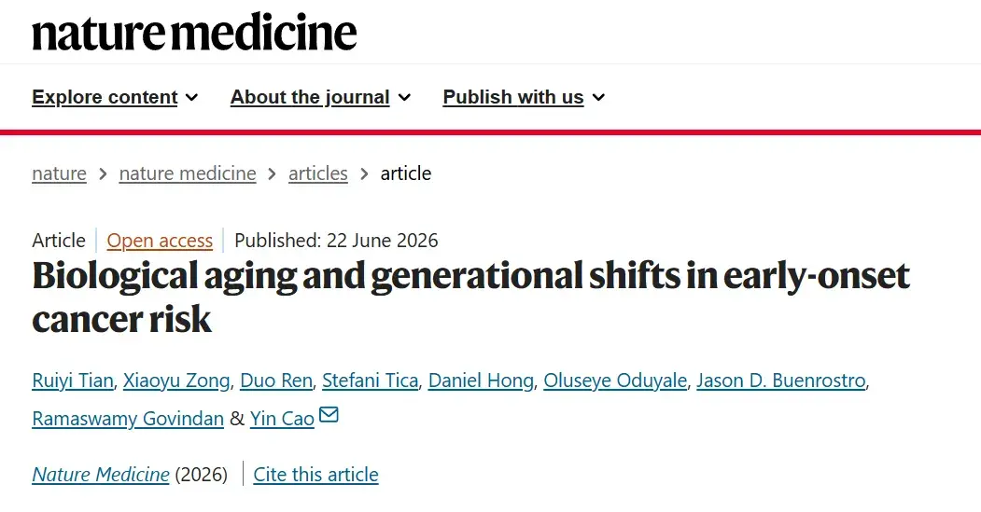This screenshot has height=512, width=981.
Task: Open the italic Nature Medicine journal link
Action: [x=101, y=475]
